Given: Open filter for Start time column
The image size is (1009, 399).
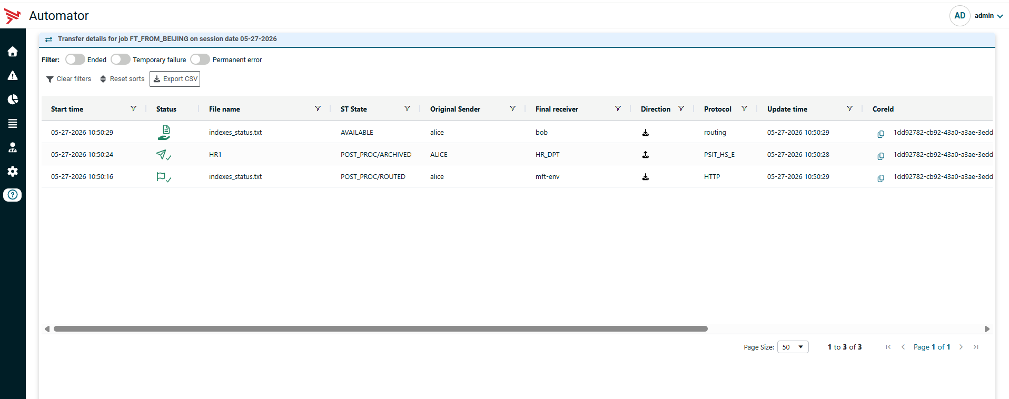Looking at the screenshot, I should tap(133, 108).
